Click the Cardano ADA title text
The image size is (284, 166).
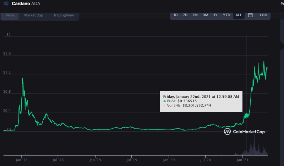pos(26,4)
